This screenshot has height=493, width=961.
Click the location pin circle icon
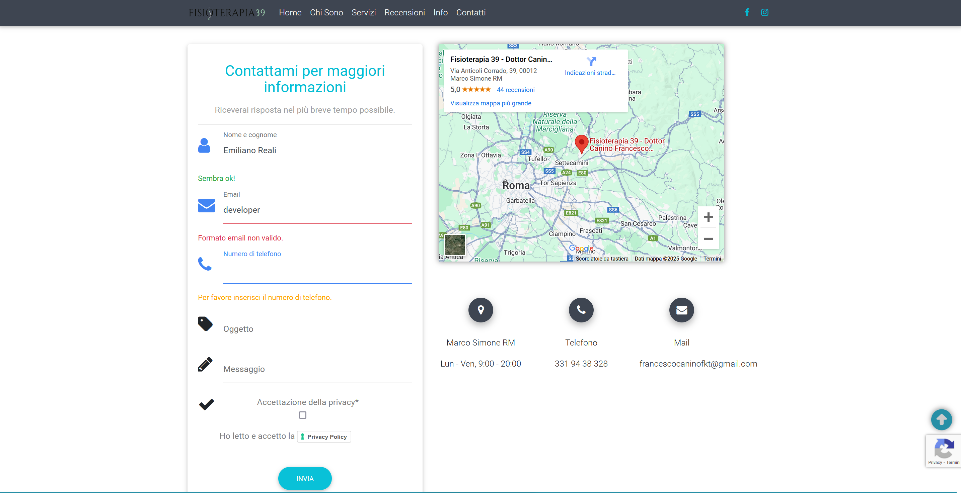[x=480, y=310]
